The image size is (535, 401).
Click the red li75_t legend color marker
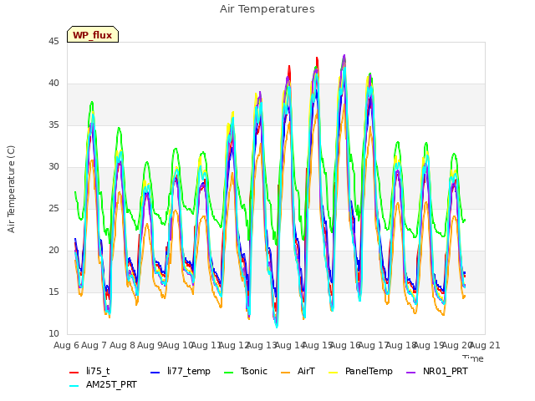(74, 373)
